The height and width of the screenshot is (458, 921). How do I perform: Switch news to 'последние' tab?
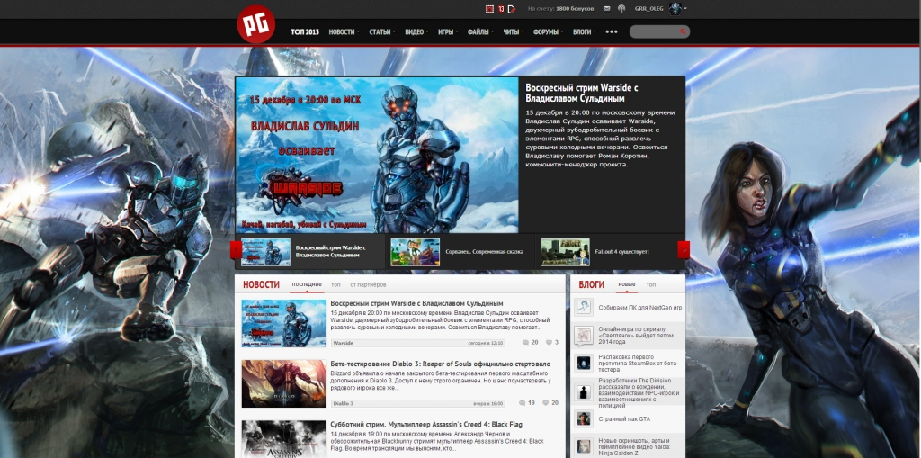point(307,284)
